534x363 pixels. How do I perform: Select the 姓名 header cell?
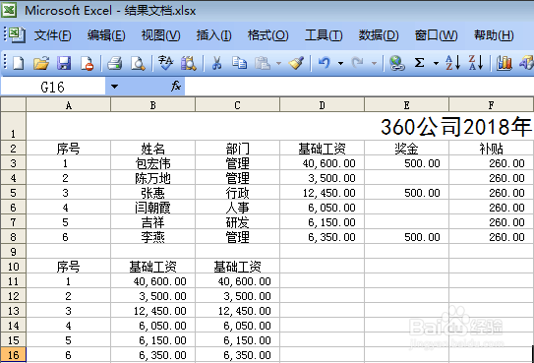coord(152,149)
